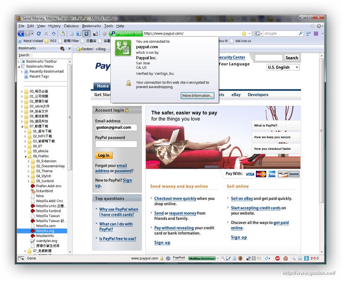Open the Gmail notifier icon in the status bar
Viewport: 343px width, 281px height.
[x=313, y=258]
